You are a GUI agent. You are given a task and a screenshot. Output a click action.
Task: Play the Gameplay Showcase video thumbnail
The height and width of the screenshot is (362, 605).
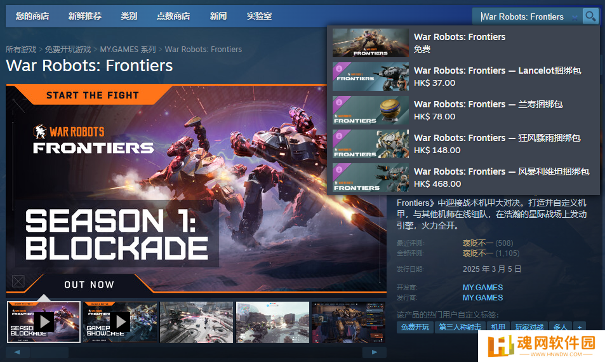120,322
